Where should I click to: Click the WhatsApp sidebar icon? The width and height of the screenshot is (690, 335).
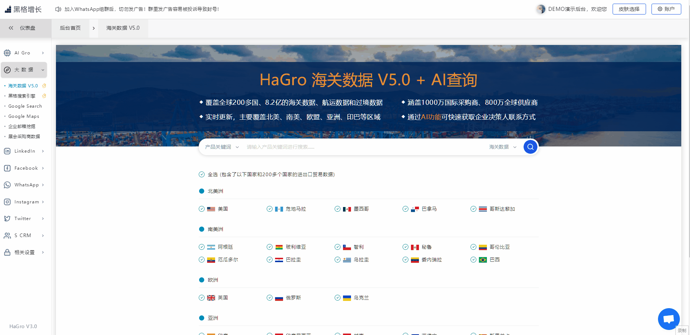tap(7, 185)
